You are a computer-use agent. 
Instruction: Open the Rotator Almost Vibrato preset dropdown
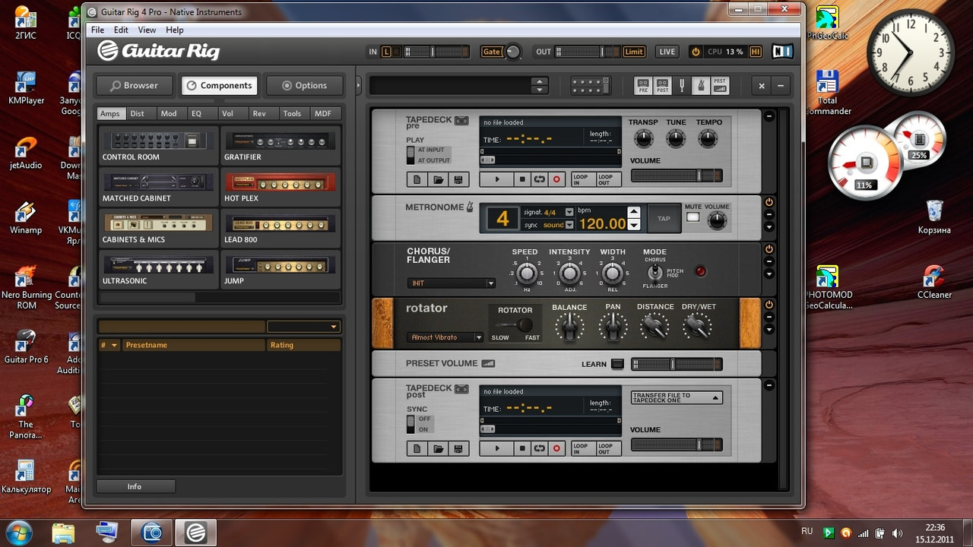(x=445, y=337)
